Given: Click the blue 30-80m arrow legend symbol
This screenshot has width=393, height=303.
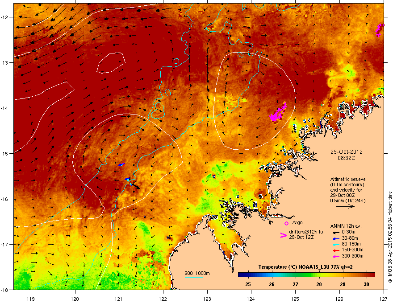Looking at the screenshot, I should click(336, 238).
